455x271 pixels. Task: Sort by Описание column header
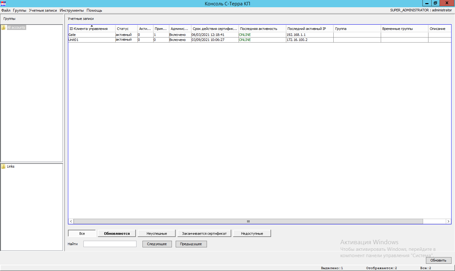[x=440, y=29]
